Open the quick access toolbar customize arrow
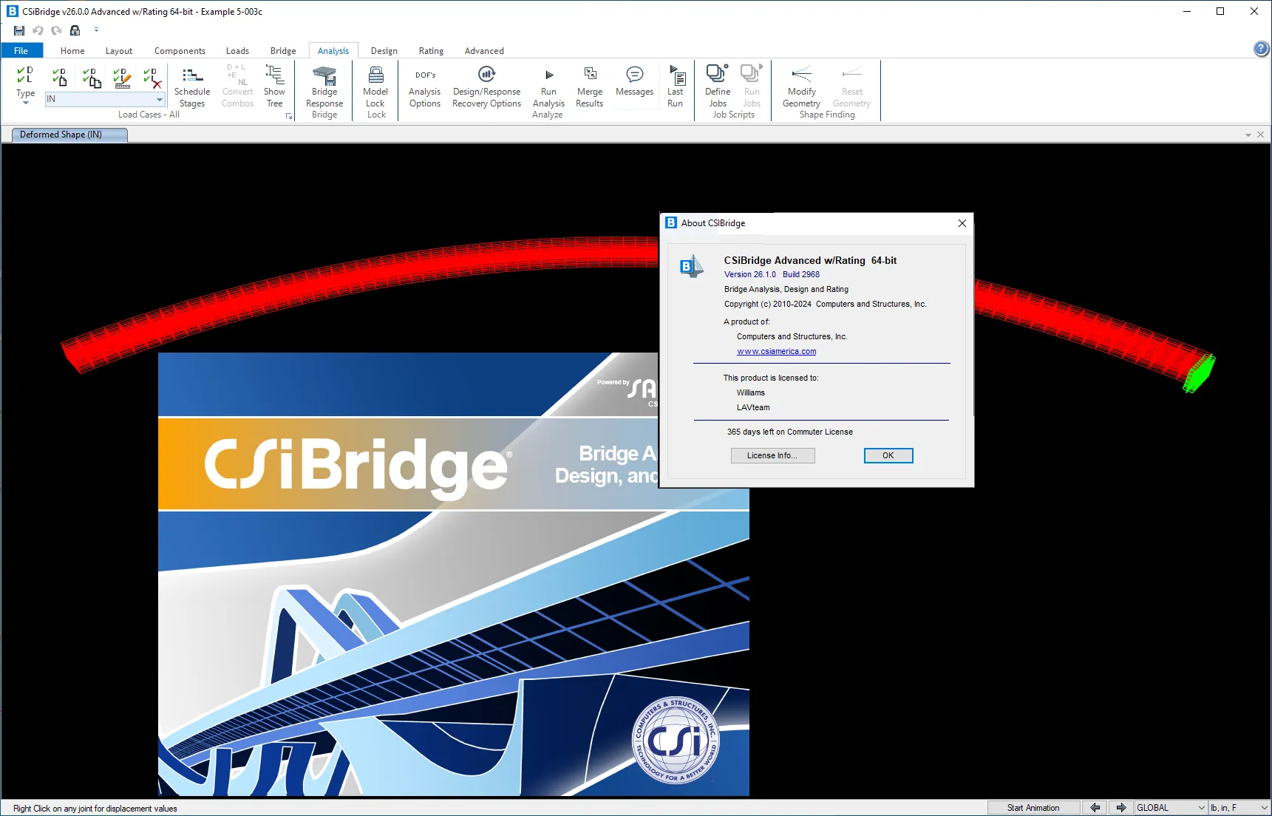1272x816 pixels. (96, 30)
